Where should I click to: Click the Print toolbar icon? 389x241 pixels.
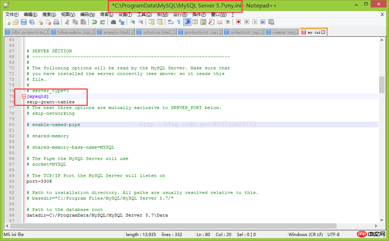(x=56, y=22)
